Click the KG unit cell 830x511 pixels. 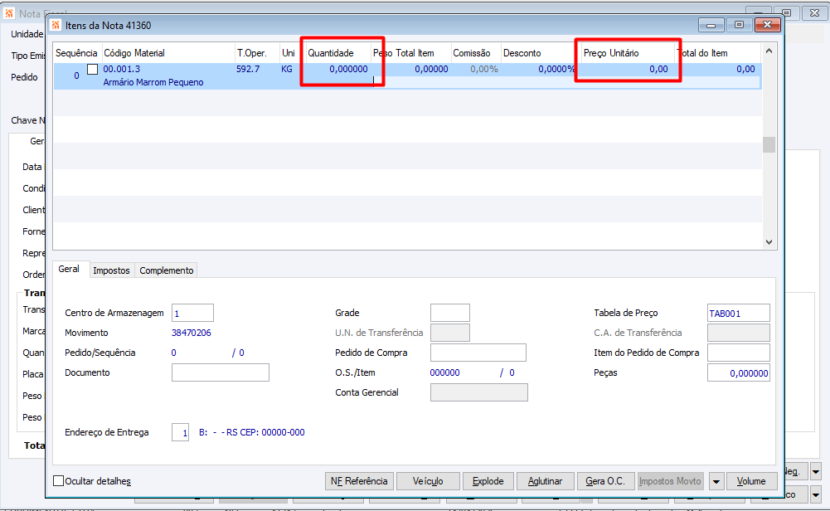click(x=286, y=69)
